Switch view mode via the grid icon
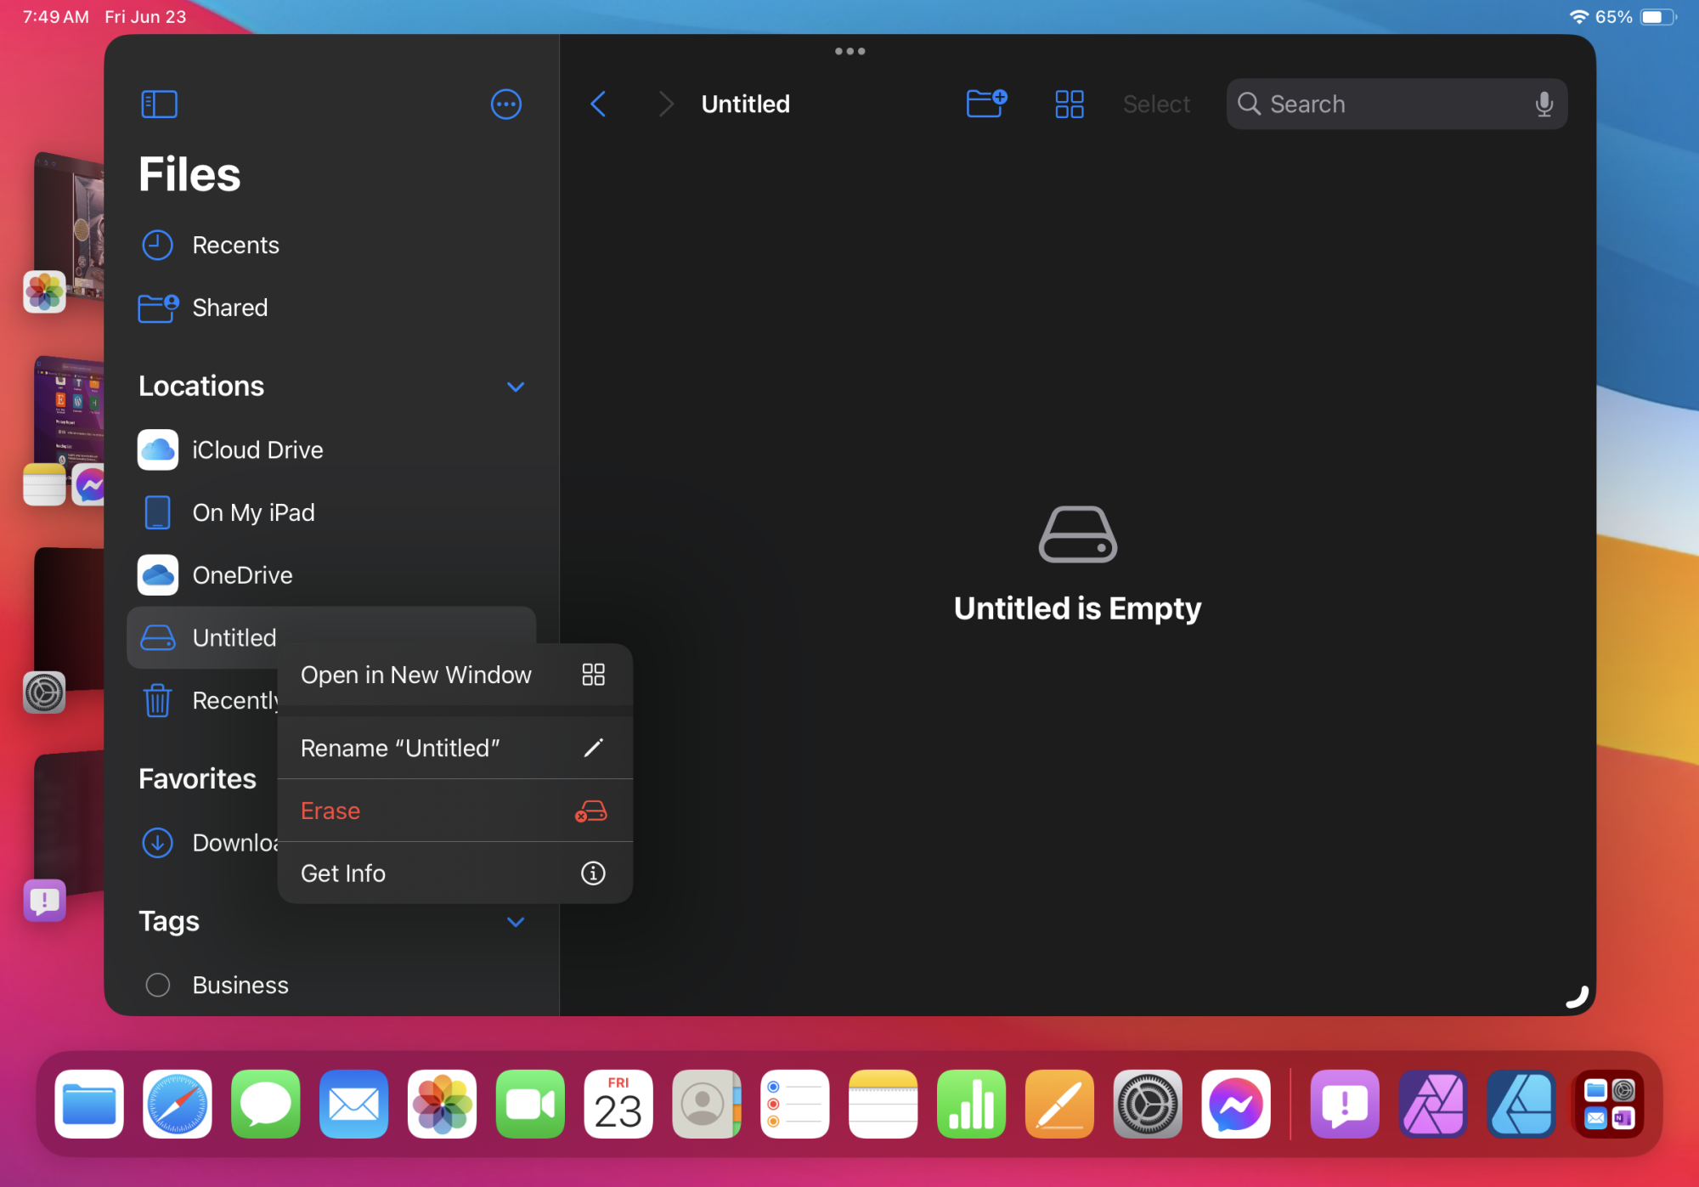This screenshot has height=1187, width=1699. point(1069,105)
